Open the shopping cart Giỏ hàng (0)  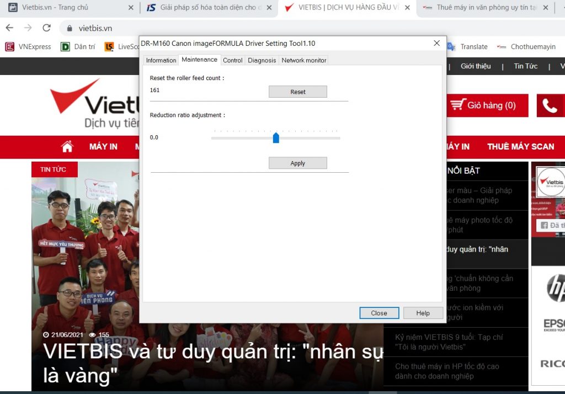coord(483,105)
